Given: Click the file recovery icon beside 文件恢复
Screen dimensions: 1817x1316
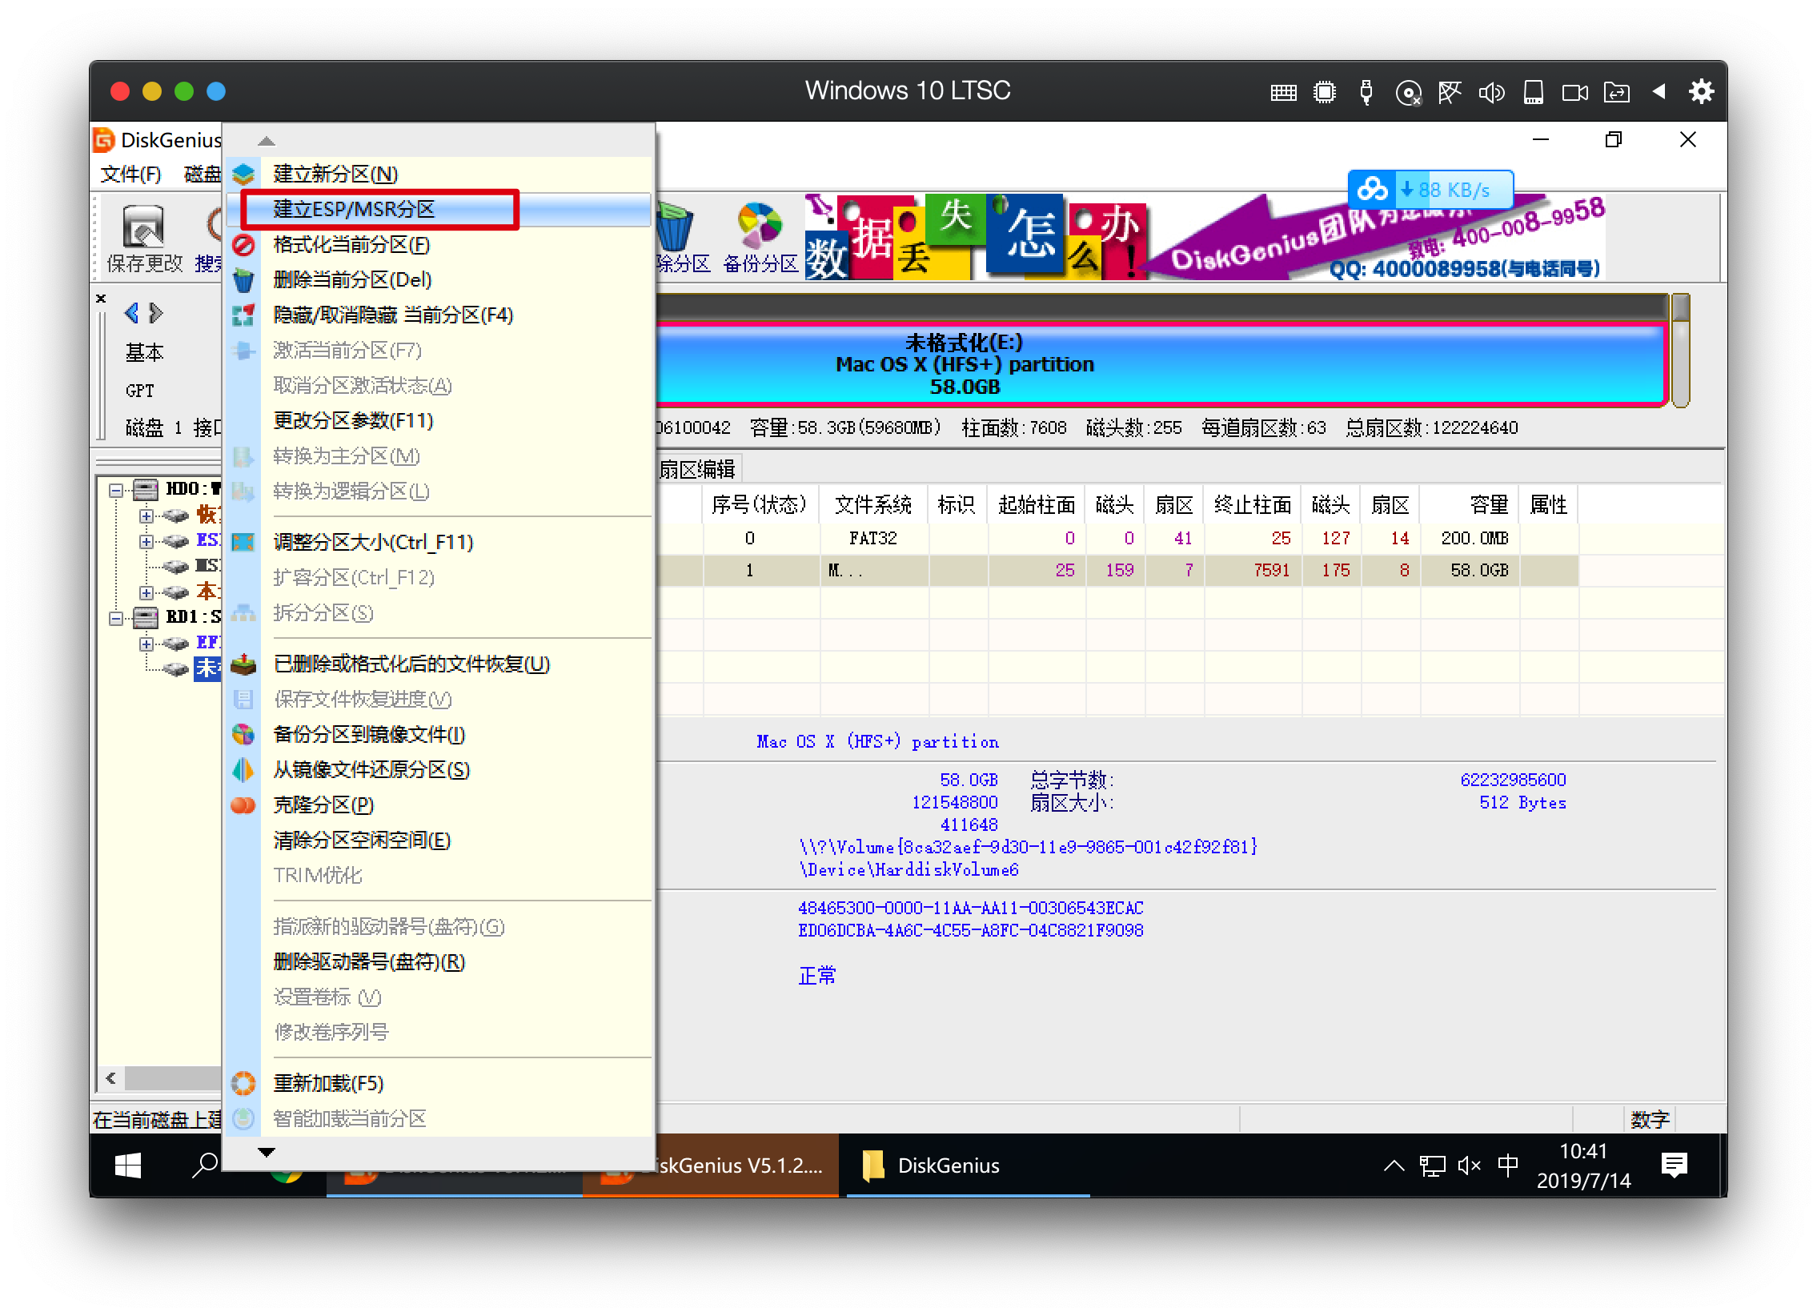Looking at the screenshot, I should coord(243,664).
